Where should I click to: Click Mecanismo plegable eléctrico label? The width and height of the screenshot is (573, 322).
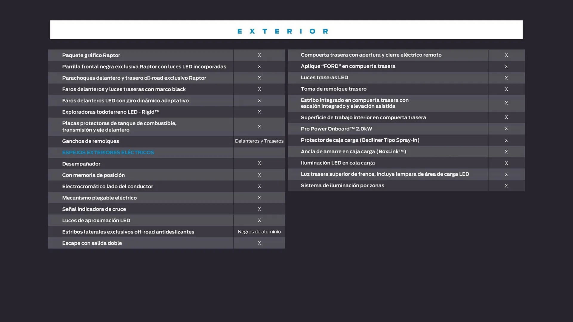pos(99,198)
